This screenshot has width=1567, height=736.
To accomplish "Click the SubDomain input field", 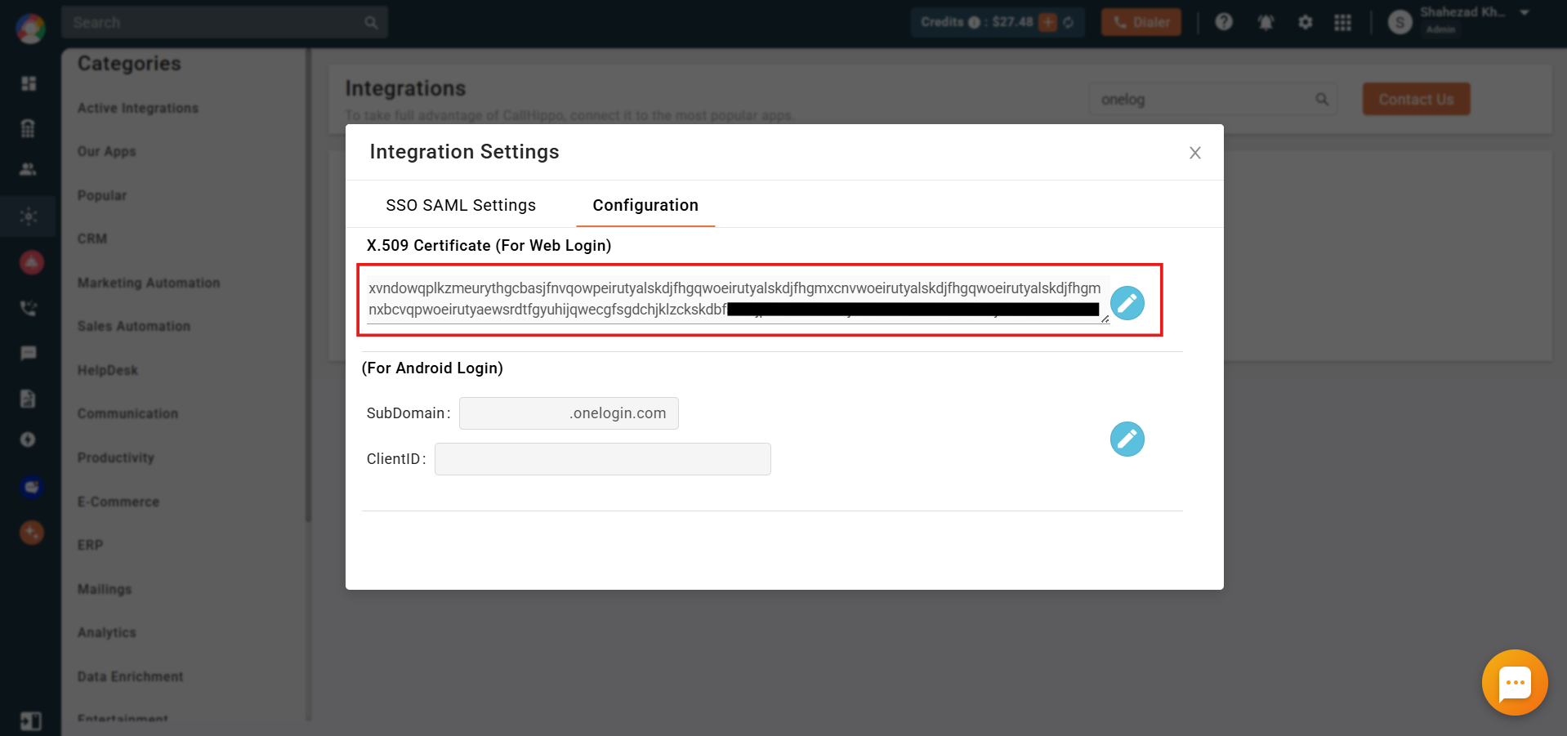I will pyautogui.click(x=569, y=413).
